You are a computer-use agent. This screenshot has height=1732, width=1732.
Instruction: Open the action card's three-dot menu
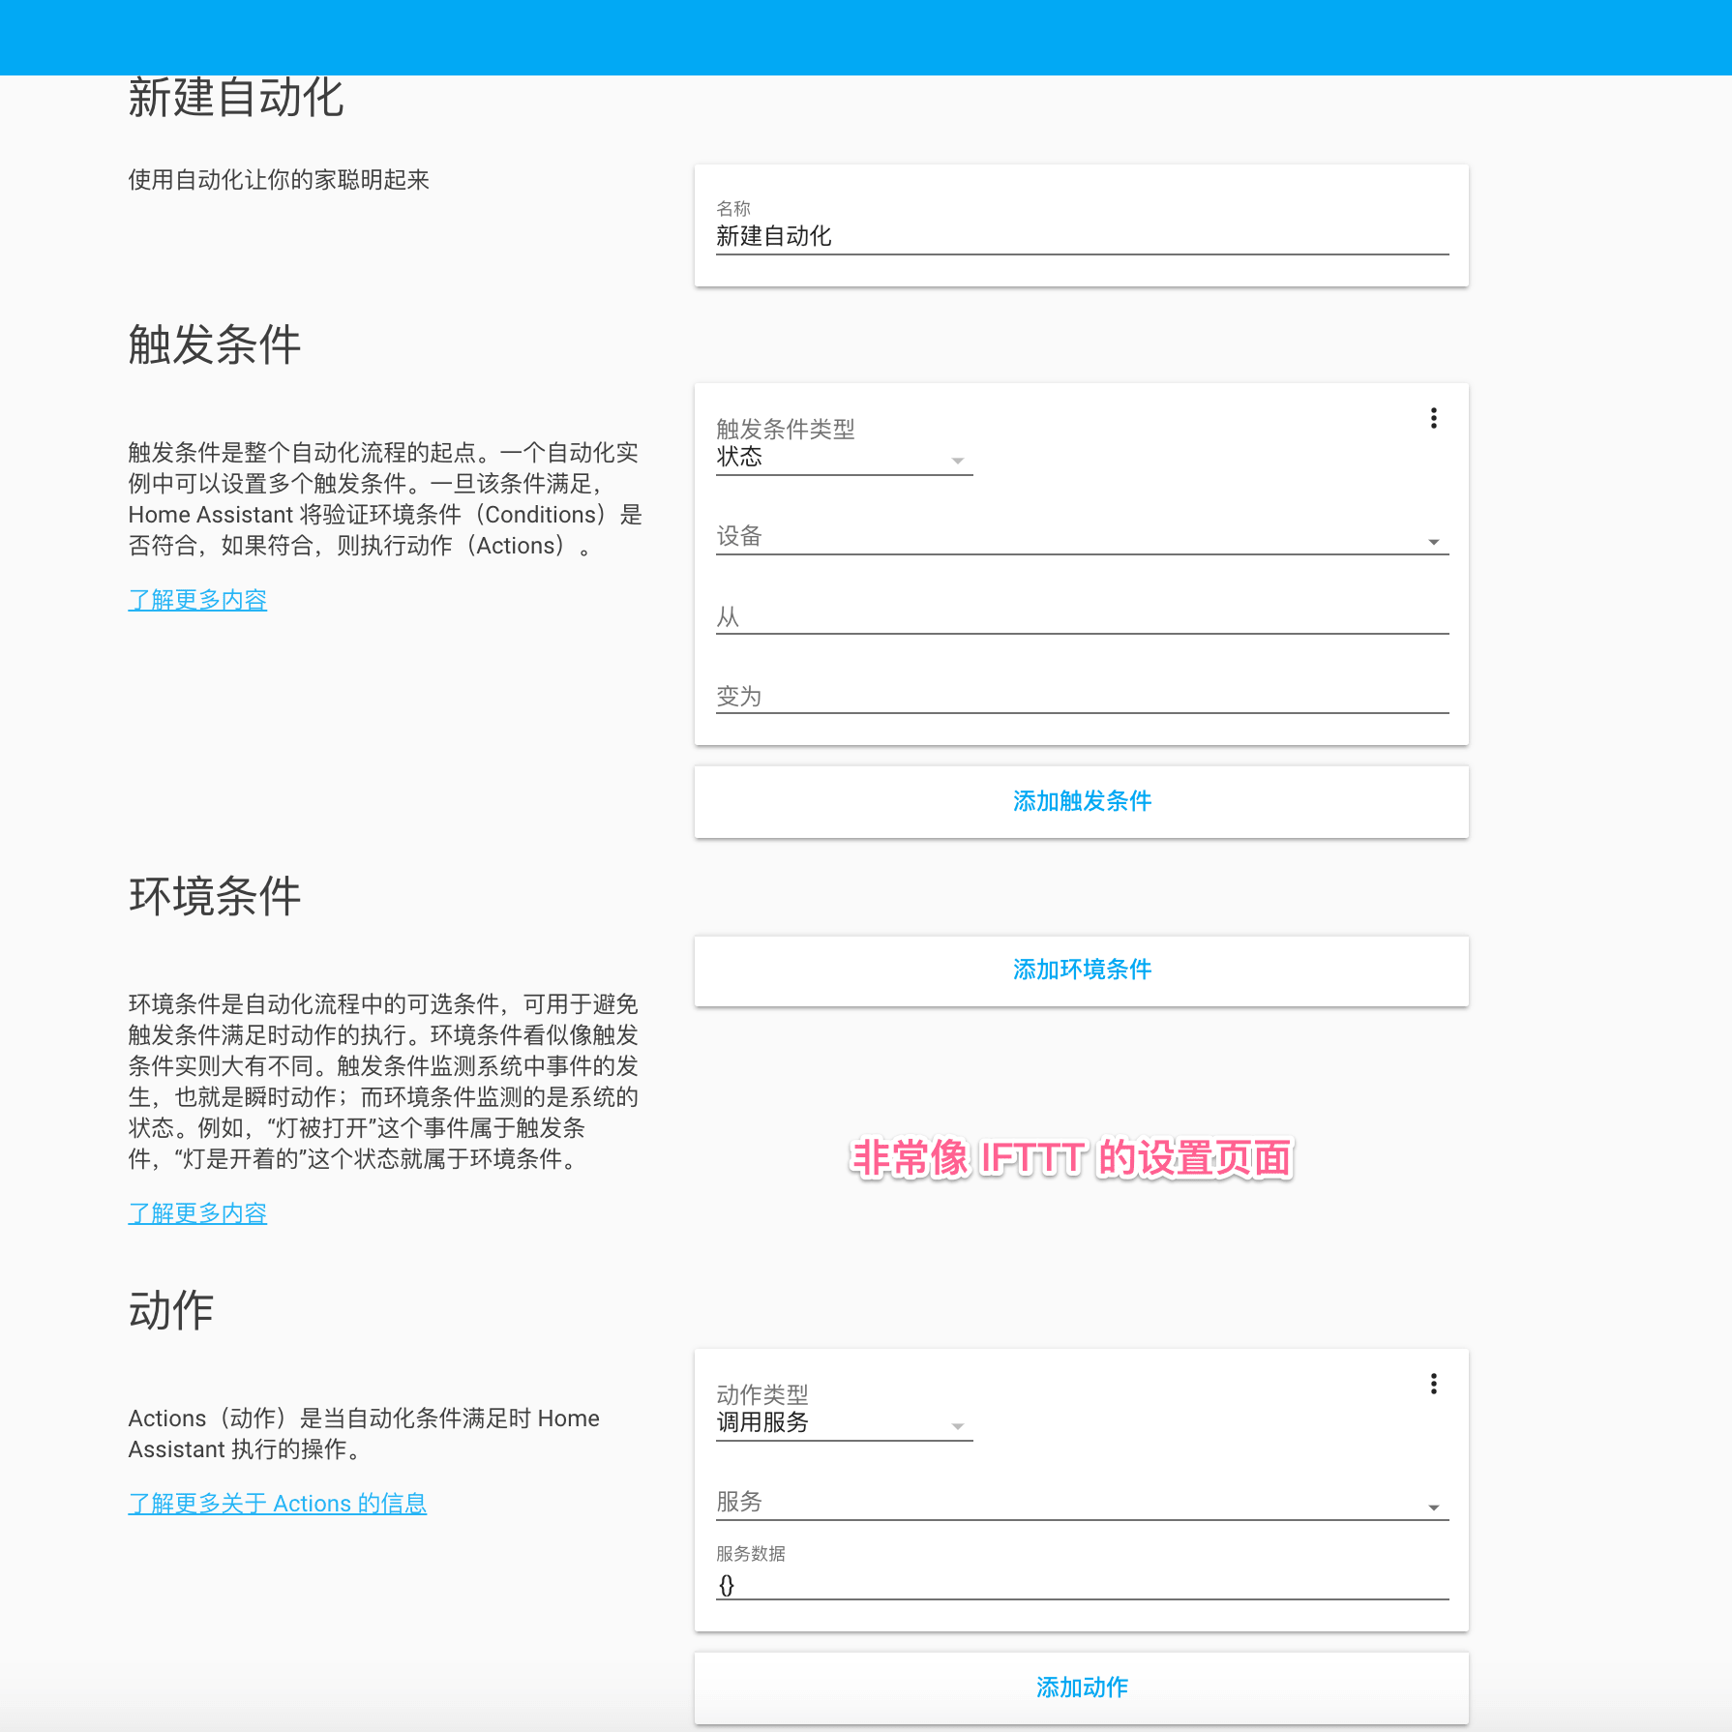click(x=1433, y=1384)
